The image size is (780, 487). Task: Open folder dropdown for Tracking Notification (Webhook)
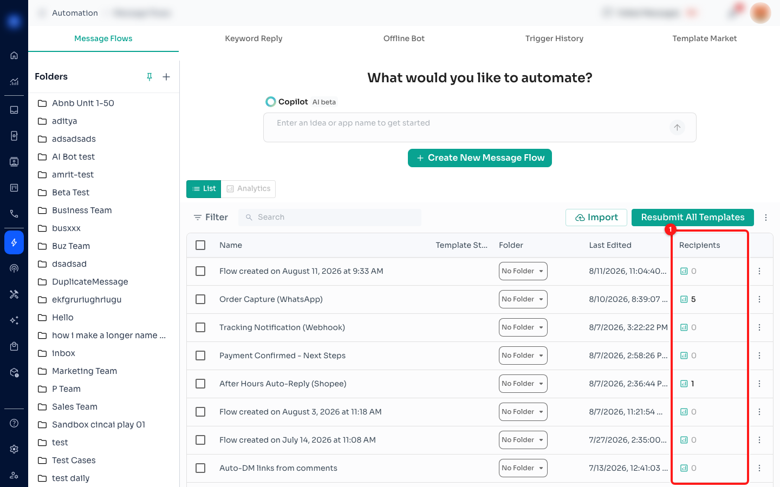click(x=523, y=327)
